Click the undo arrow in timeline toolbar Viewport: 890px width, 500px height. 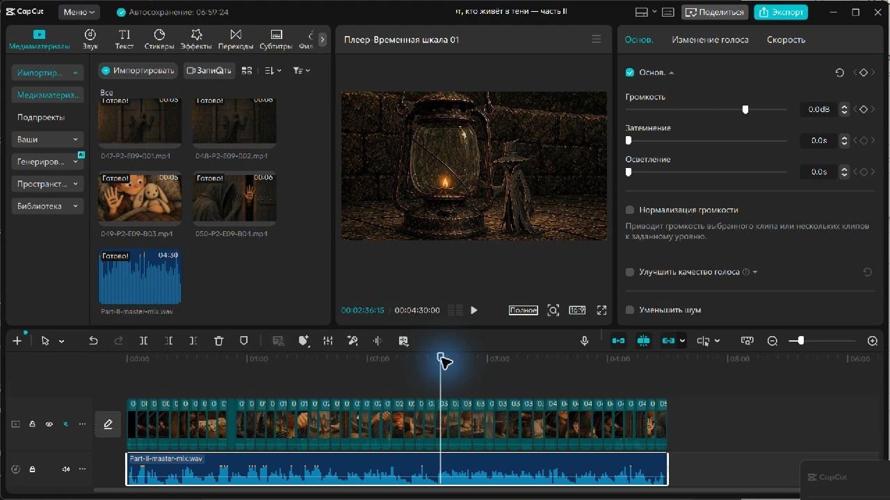pyautogui.click(x=93, y=341)
